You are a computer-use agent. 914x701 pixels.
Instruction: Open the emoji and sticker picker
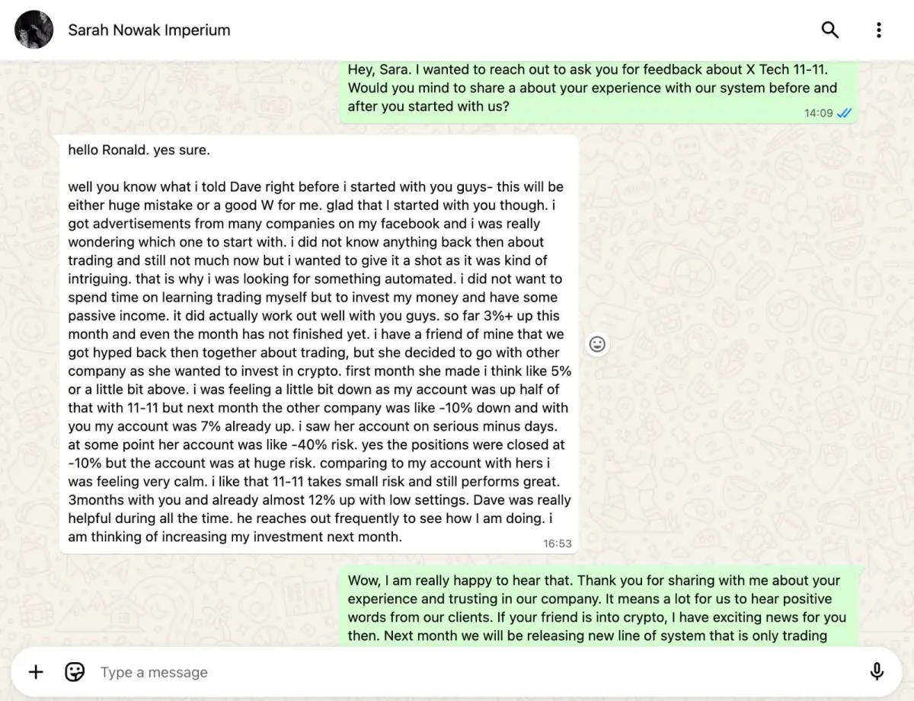point(75,671)
